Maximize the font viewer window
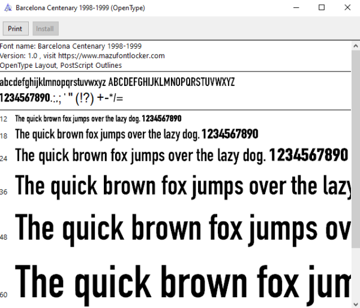The height and width of the screenshot is (308, 360). pyautogui.click(x=322, y=8)
